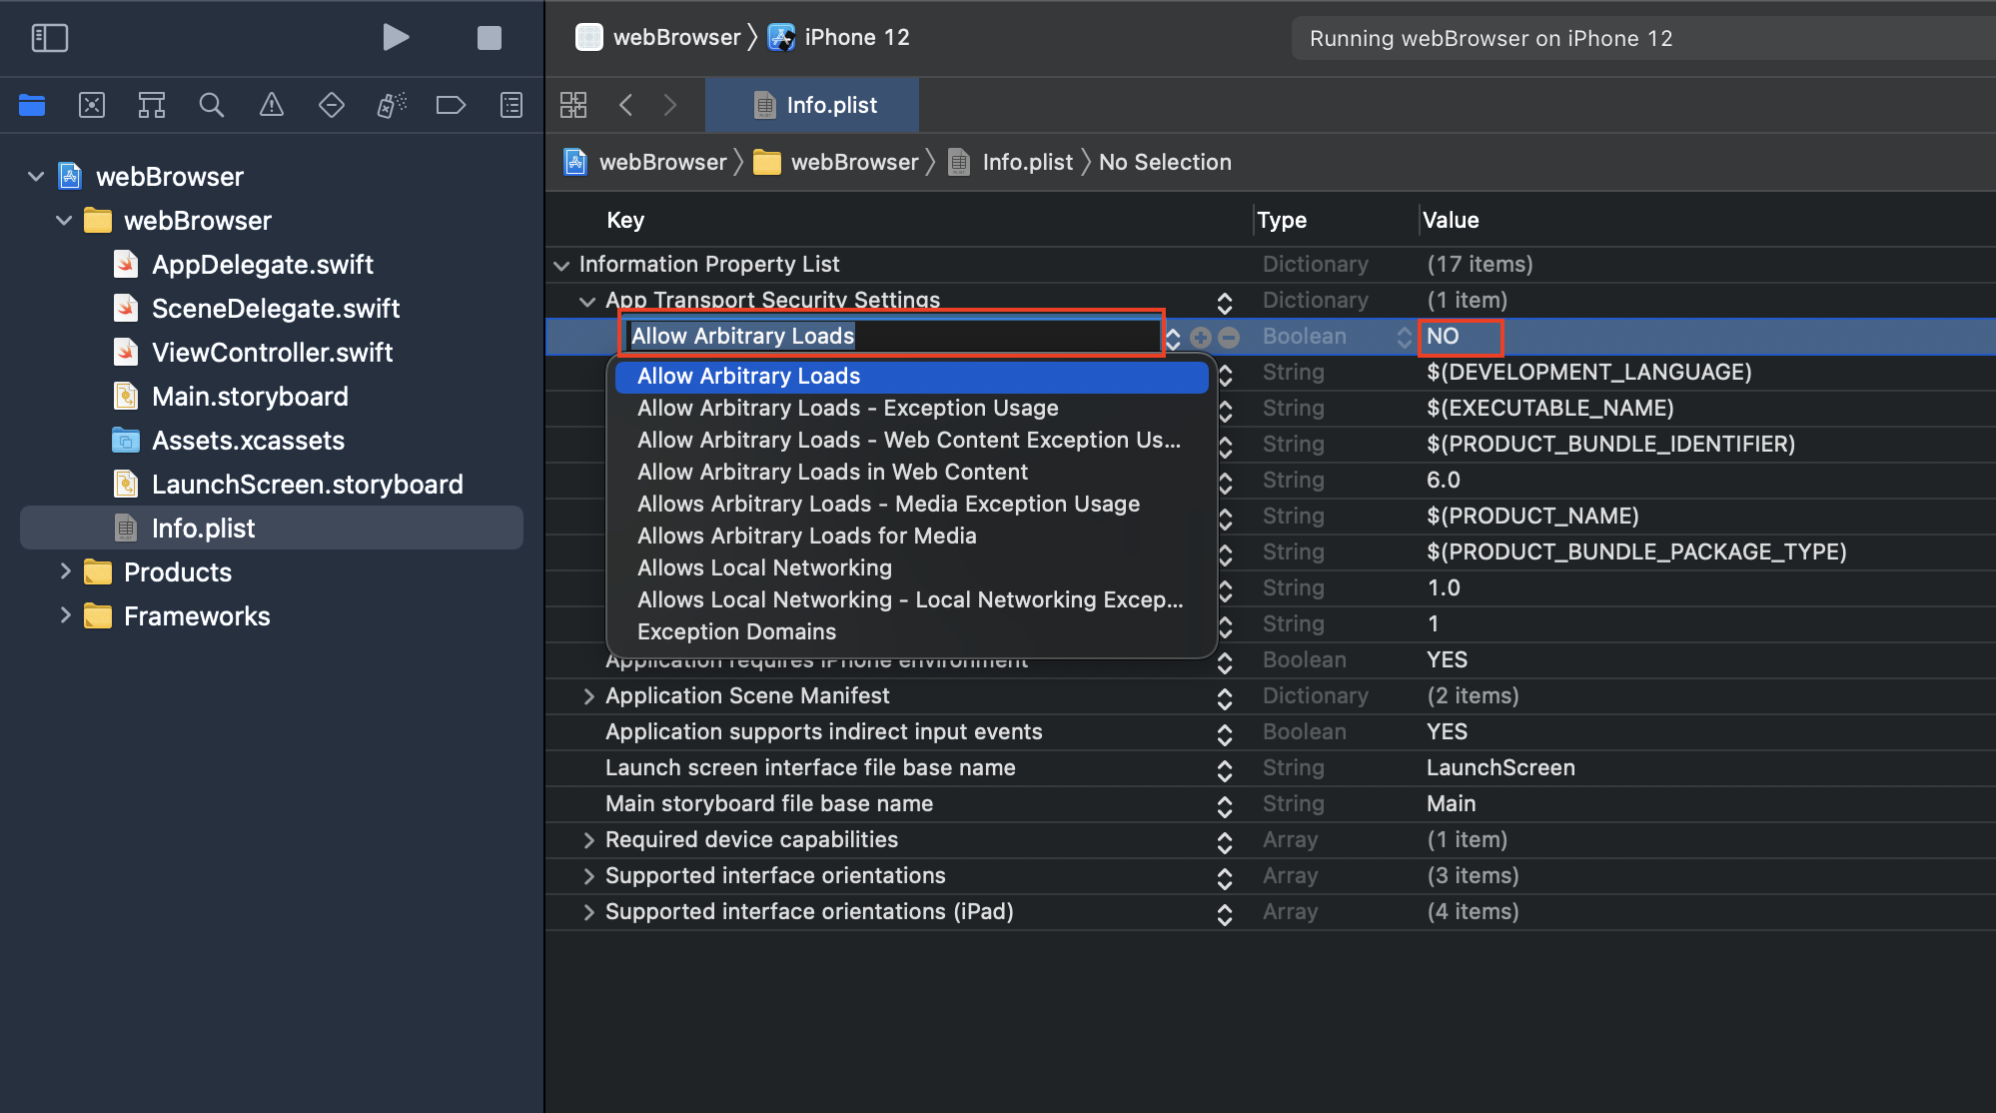Screen dimensions: 1996x1113
Task: Open the Symbol navigator
Action: [x=152, y=105]
